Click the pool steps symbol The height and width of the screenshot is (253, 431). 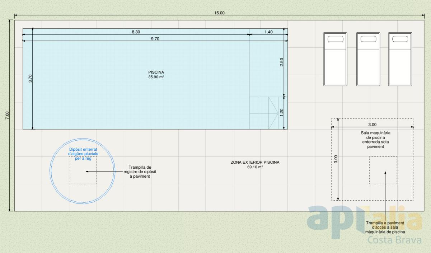(x=268, y=113)
